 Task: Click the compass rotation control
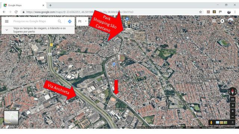click(232, 92)
